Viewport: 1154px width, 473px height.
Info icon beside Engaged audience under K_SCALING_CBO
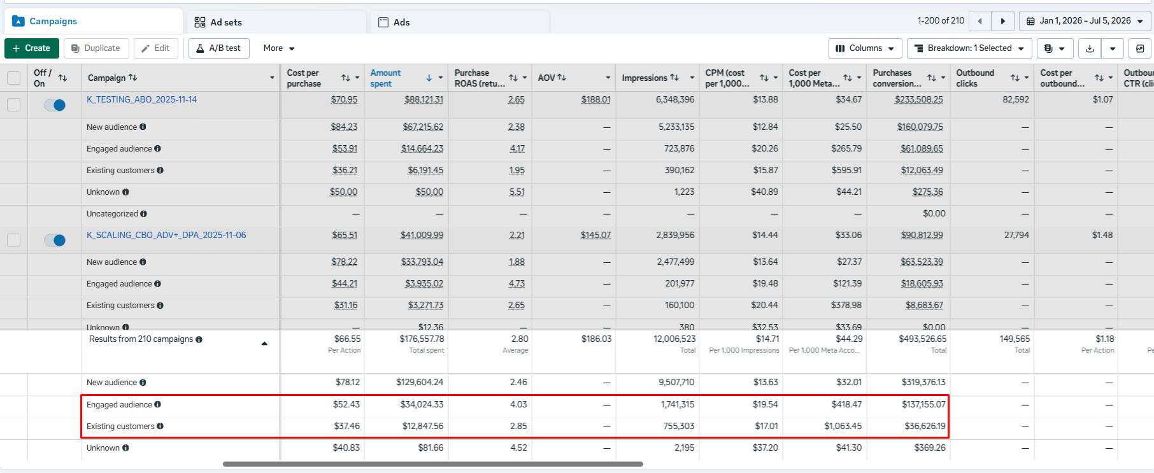coord(157,283)
